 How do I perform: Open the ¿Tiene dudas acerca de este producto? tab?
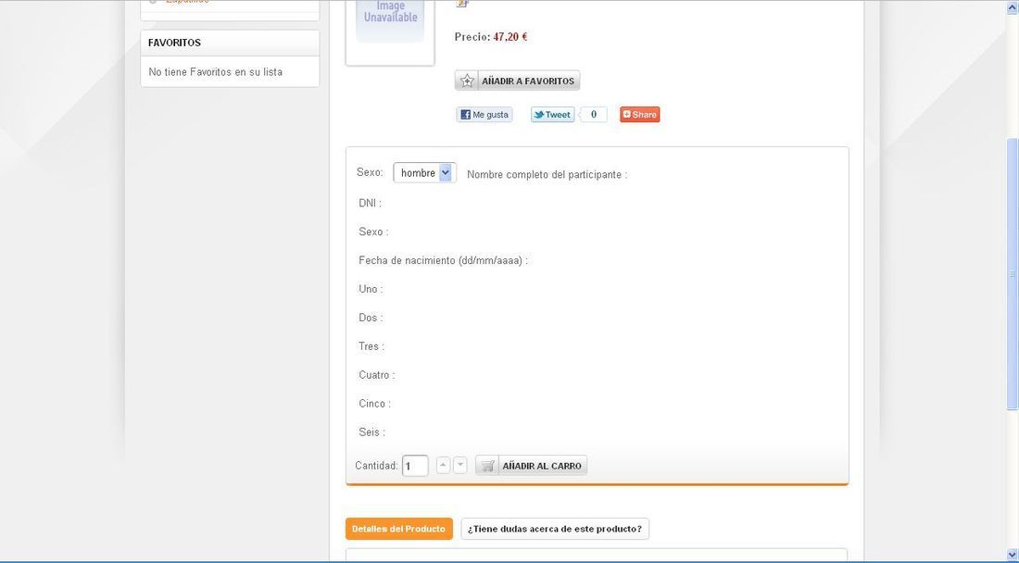(x=555, y=529)
